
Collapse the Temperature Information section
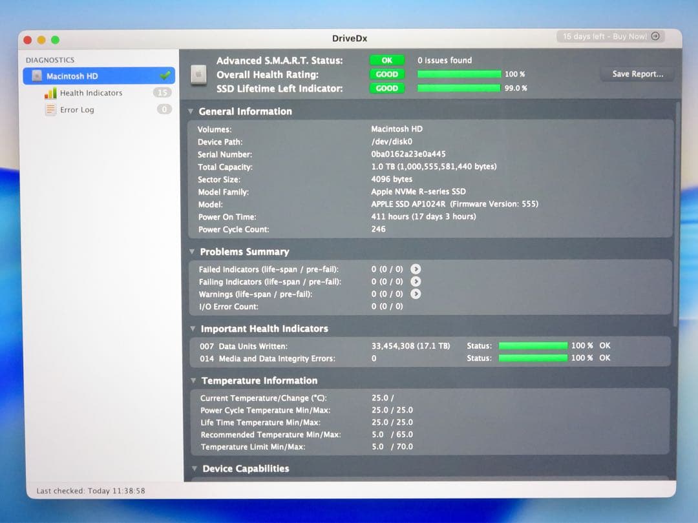(x=193, y=381)
